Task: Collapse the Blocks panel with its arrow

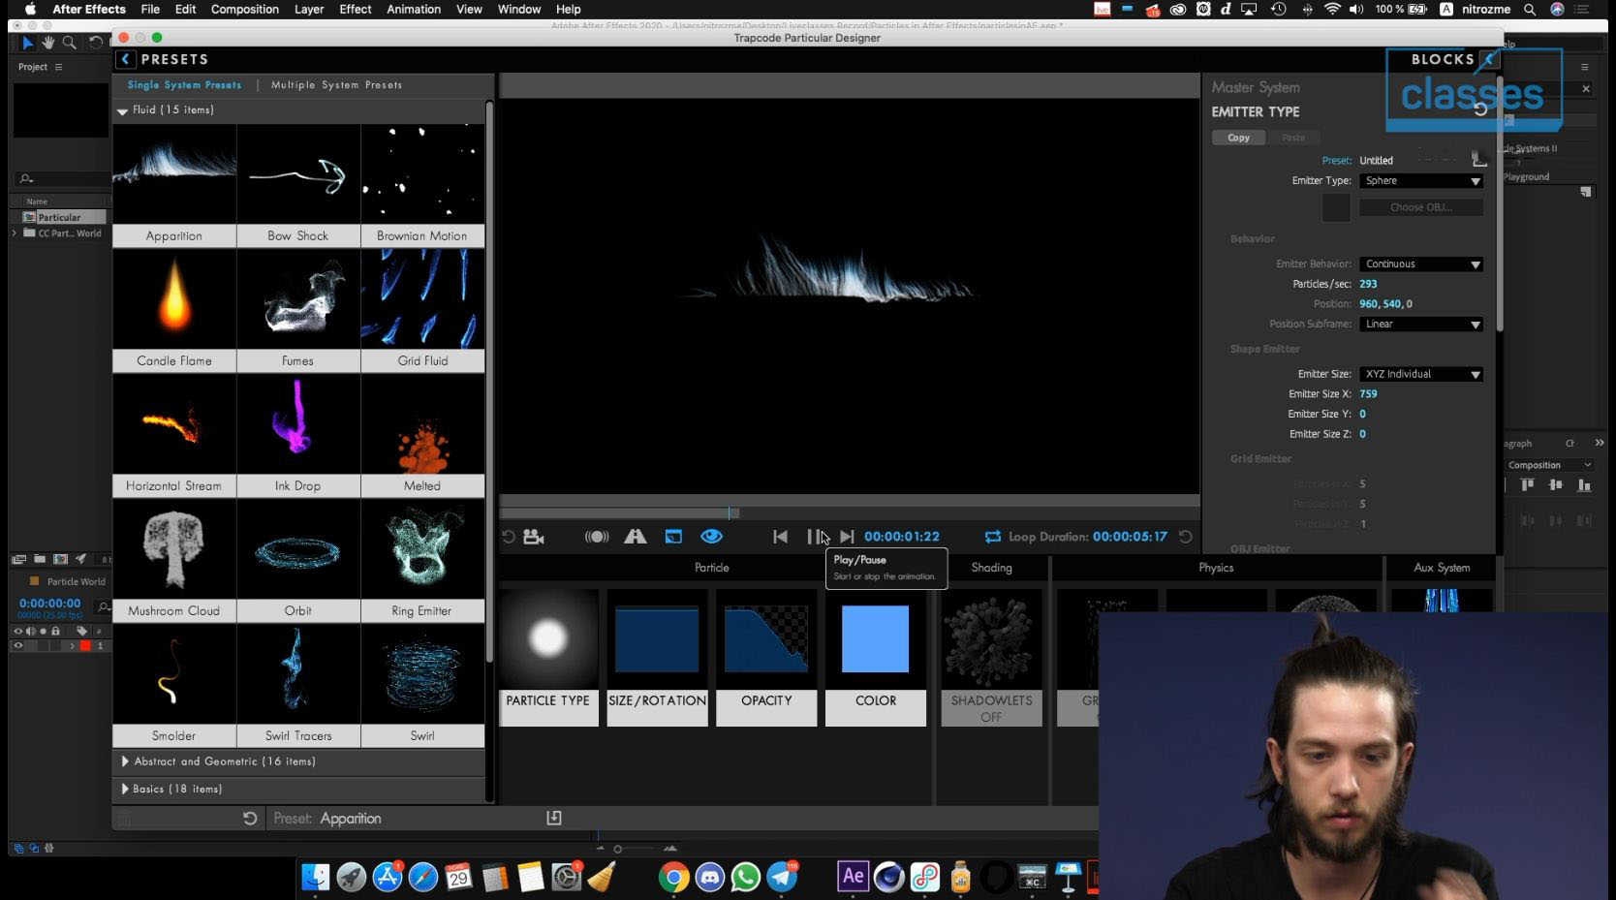Action: point(1490,59)
